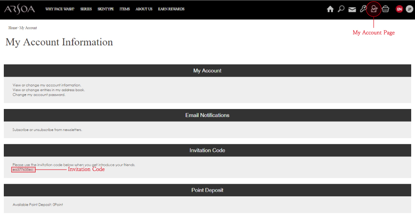Click the envelope mail icon
This screenshot has height=215, width=415.
(352, 9)
